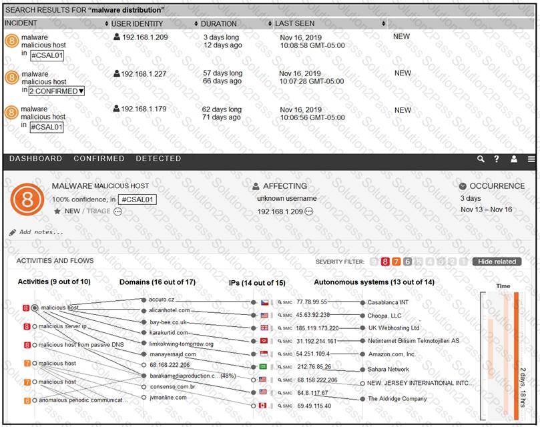Screen dimensions: 540x427
Task: Open the ellipsis menu next to TRIAGE
Action: pyautogui.click(x=118, y=211)
